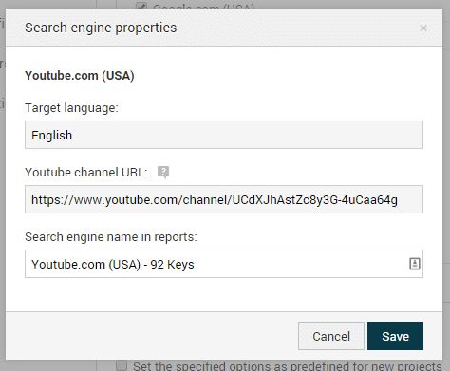This screenshot has height=371, width=450.
Task: Click the Youtube channel URL input field
Action: (x=224, y=199)
